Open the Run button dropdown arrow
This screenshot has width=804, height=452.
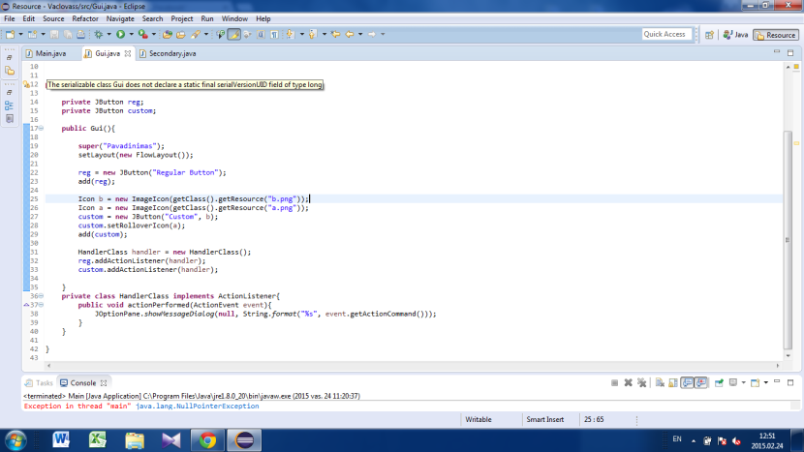[x=131, y=35]
